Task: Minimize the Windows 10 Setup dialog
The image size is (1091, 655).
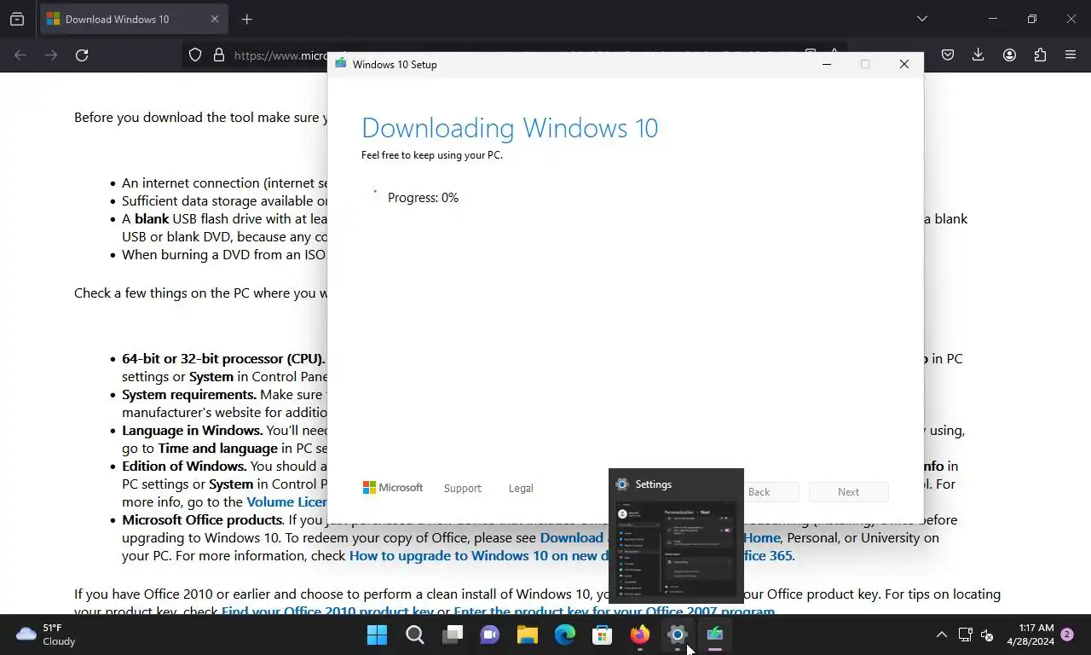Action: pos(826,64)
